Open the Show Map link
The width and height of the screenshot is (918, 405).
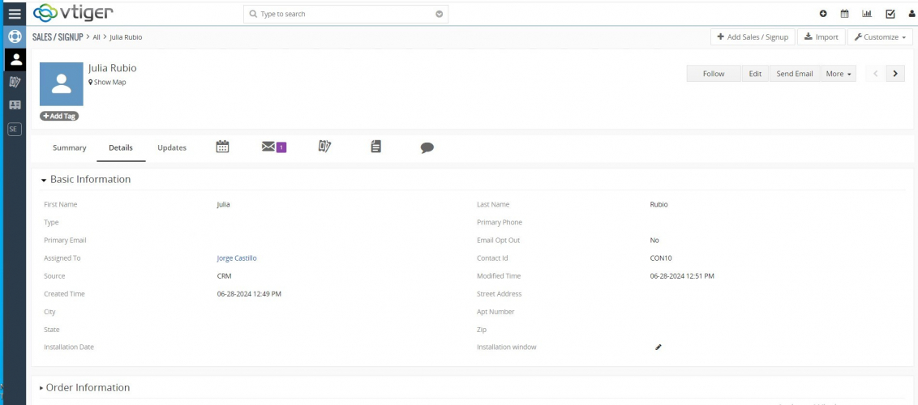(x=107, y=83)
